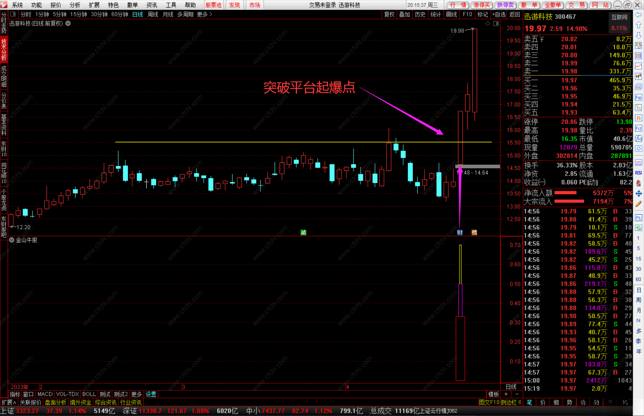Click the 涨停买 button
The height and width of the screenshot is (416, 644).
click(x=482, y=5)
